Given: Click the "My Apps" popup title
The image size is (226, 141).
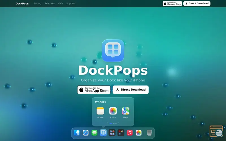Looking at the screenshot, I should 101,102.
